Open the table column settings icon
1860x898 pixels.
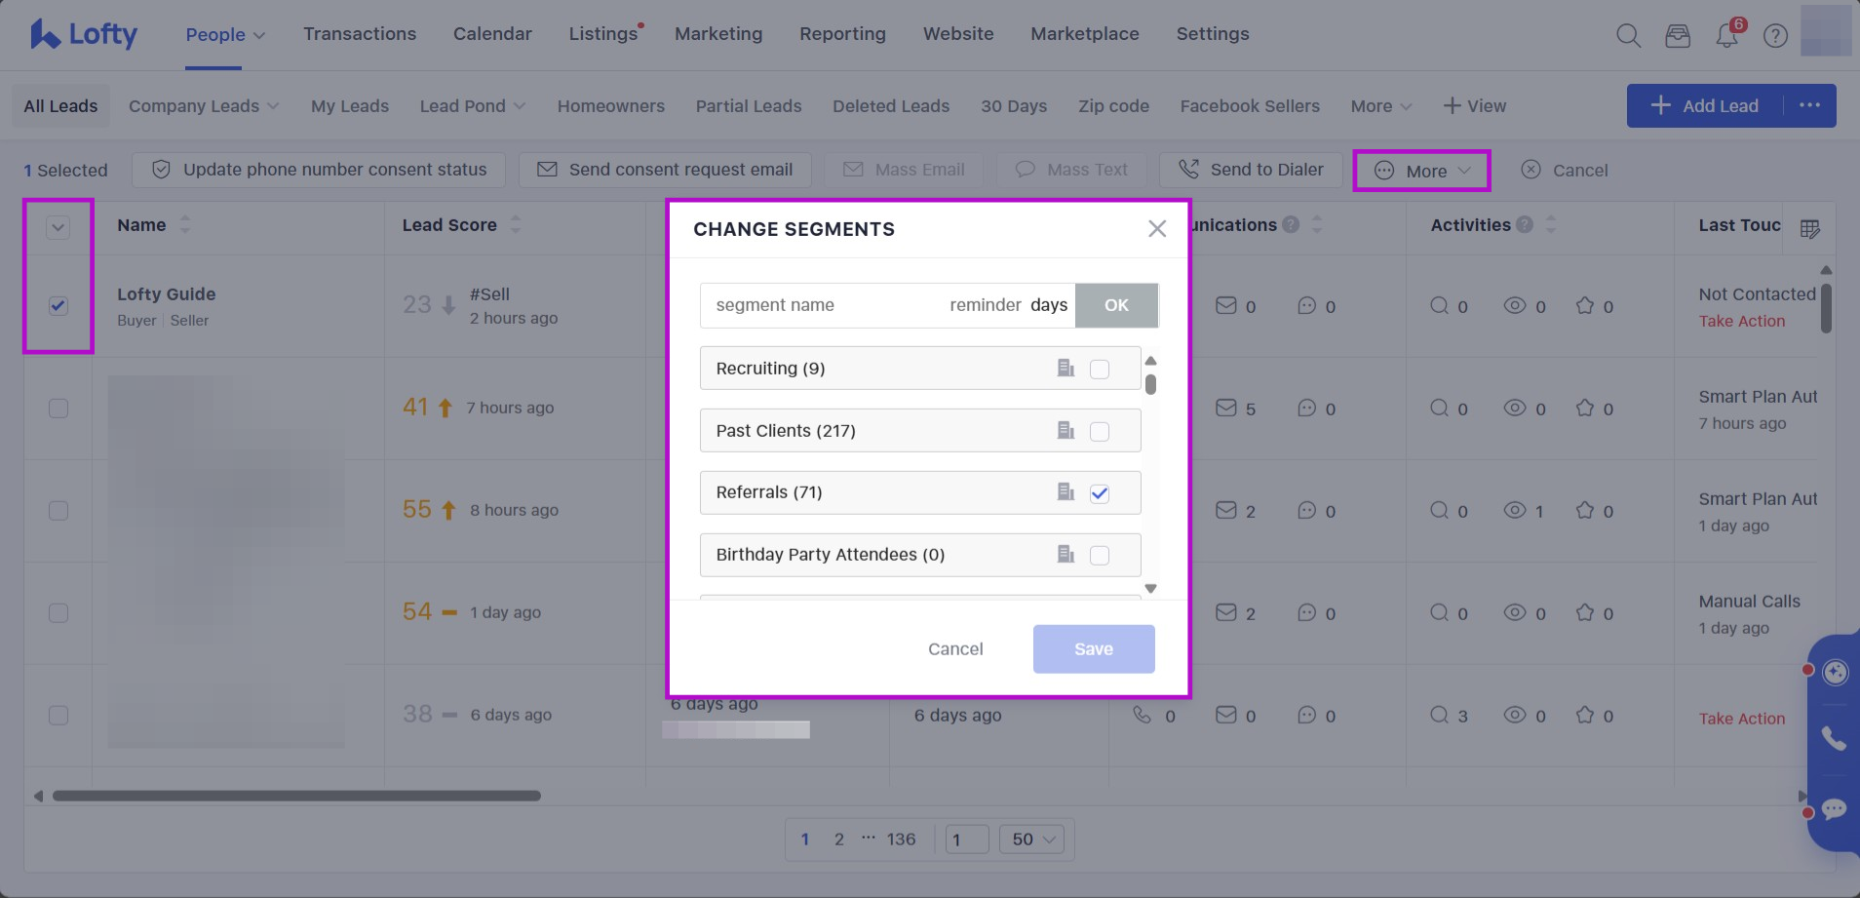click(x=1809, y=229)
